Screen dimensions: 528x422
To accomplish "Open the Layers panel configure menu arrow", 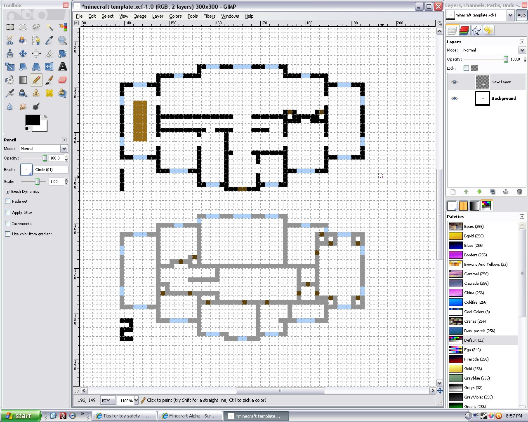I will coord(522,42).
